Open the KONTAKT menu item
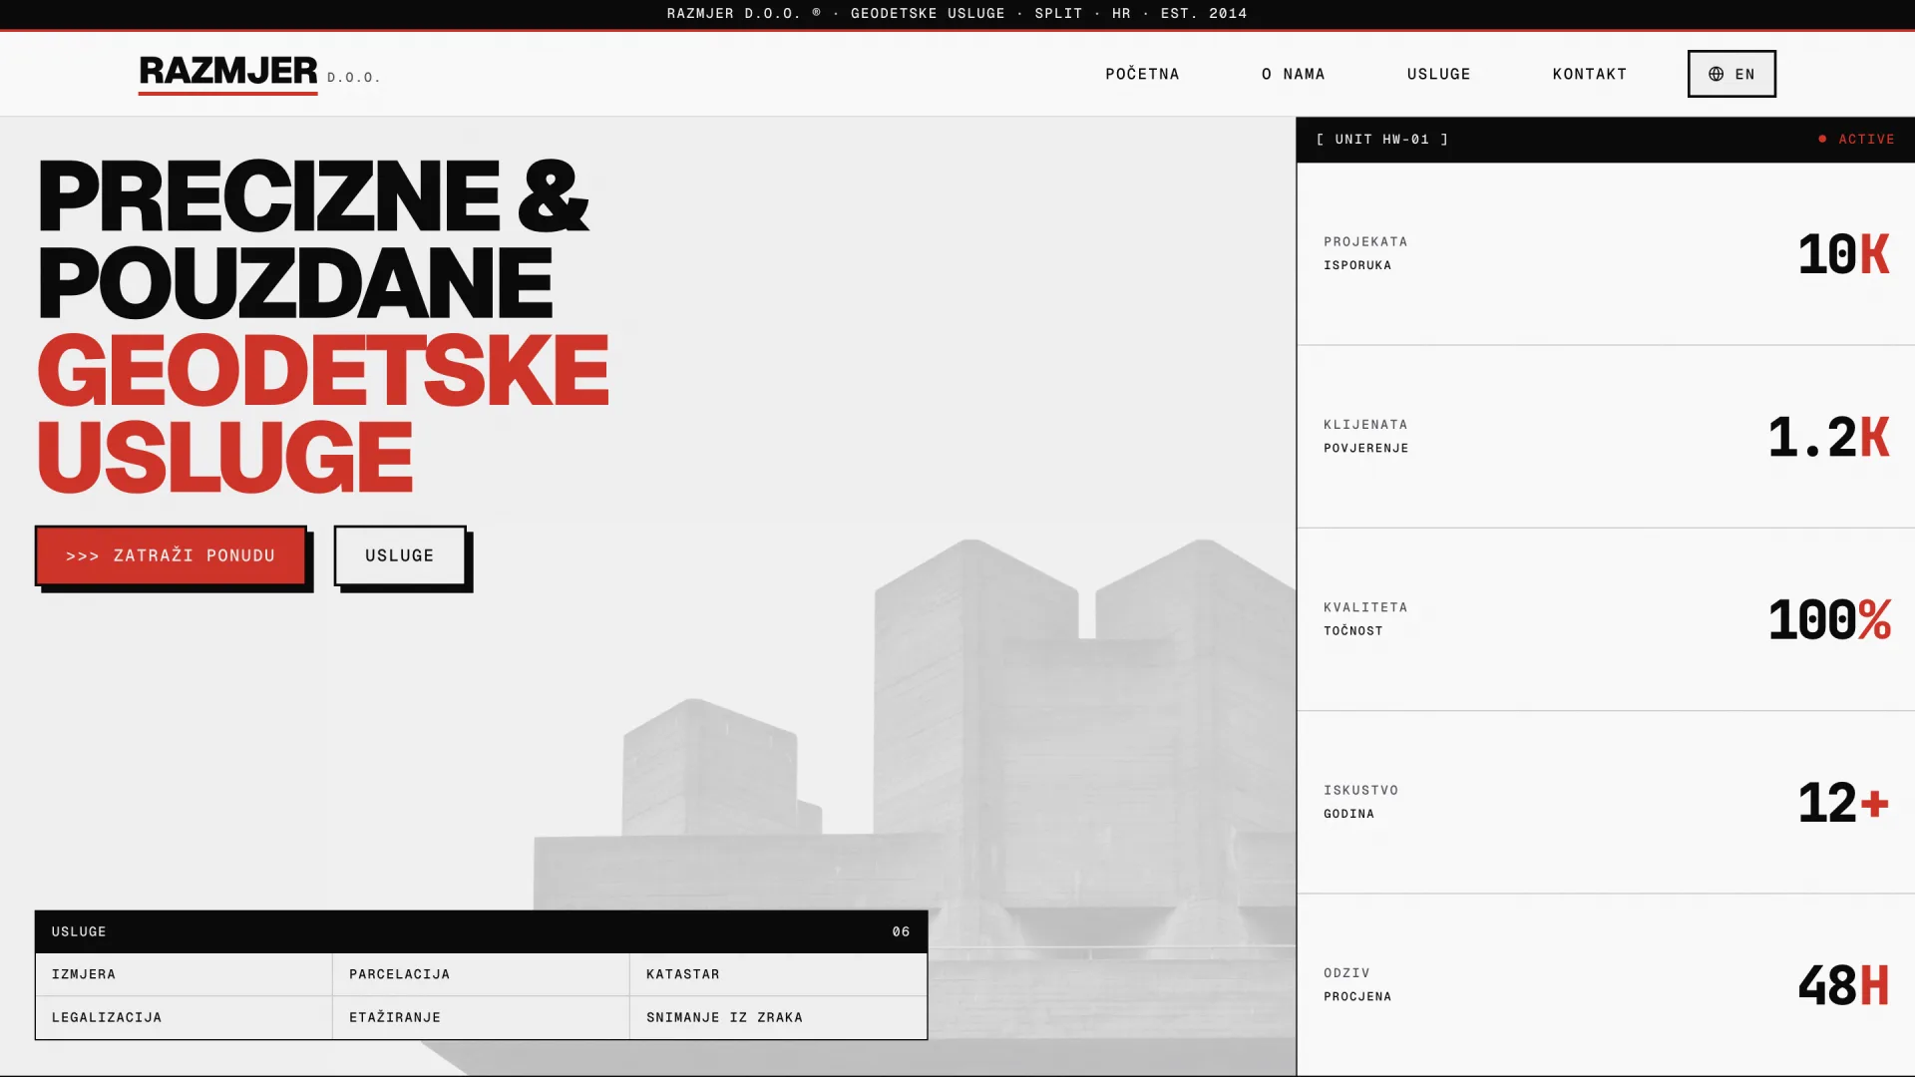The image size is (1915, 1077). (x=1589, y=74)
